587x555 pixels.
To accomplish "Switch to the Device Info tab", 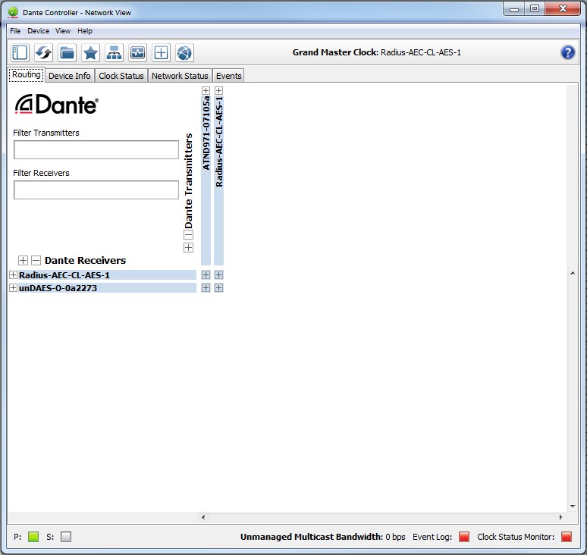I will [70, 76].
